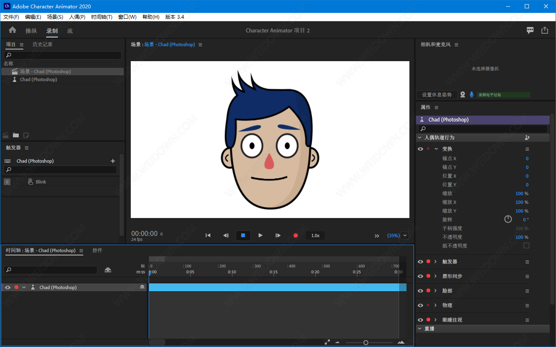This screenshot has width=556, height=347.
Task: Open the 场景(S) menu
Action: [55, 17]
